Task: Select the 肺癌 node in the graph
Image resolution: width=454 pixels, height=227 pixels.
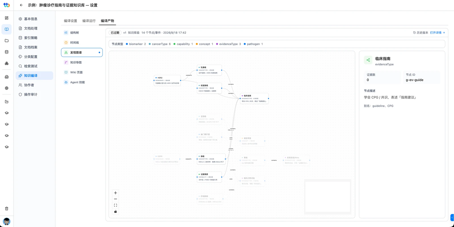Action: (x=211, y=159)
